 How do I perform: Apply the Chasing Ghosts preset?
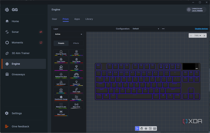point(61,53)
